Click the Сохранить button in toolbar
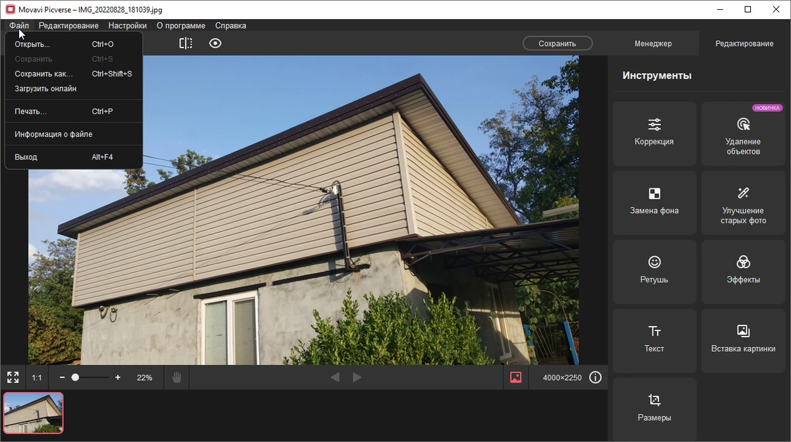 558,43
